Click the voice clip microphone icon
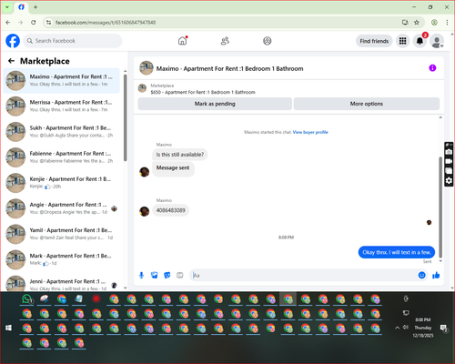The image size is (455, 364). click(x=141, y=275)
